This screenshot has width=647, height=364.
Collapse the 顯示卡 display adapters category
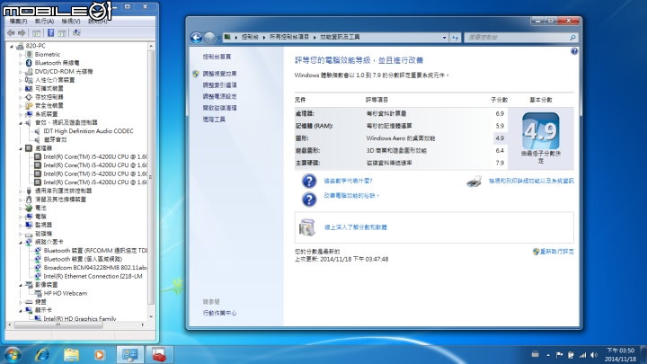20,310
